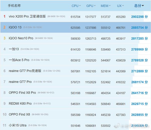Click CPU score 583188

click(x=75, y=93)
